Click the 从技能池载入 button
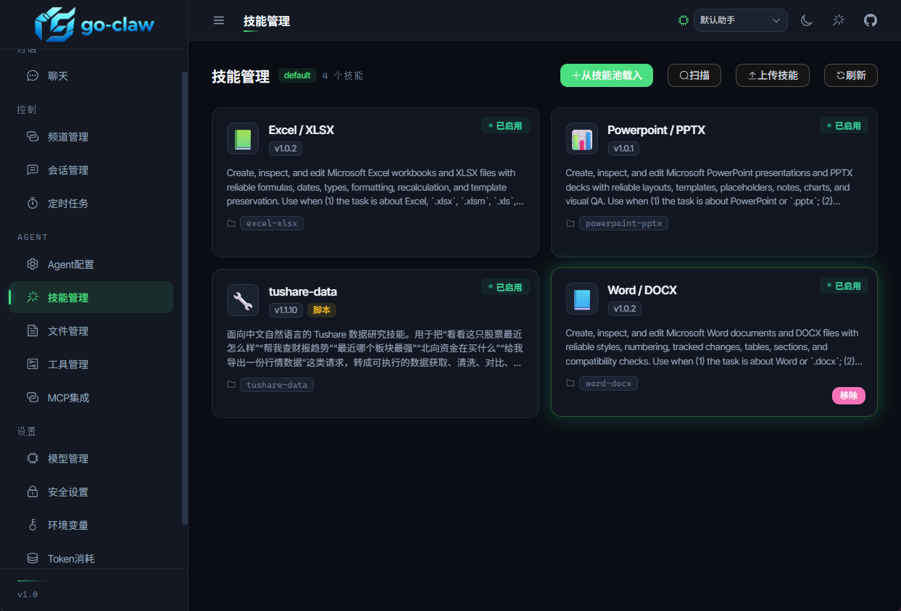The image size is (901, 611). click(x=607, y=75)
